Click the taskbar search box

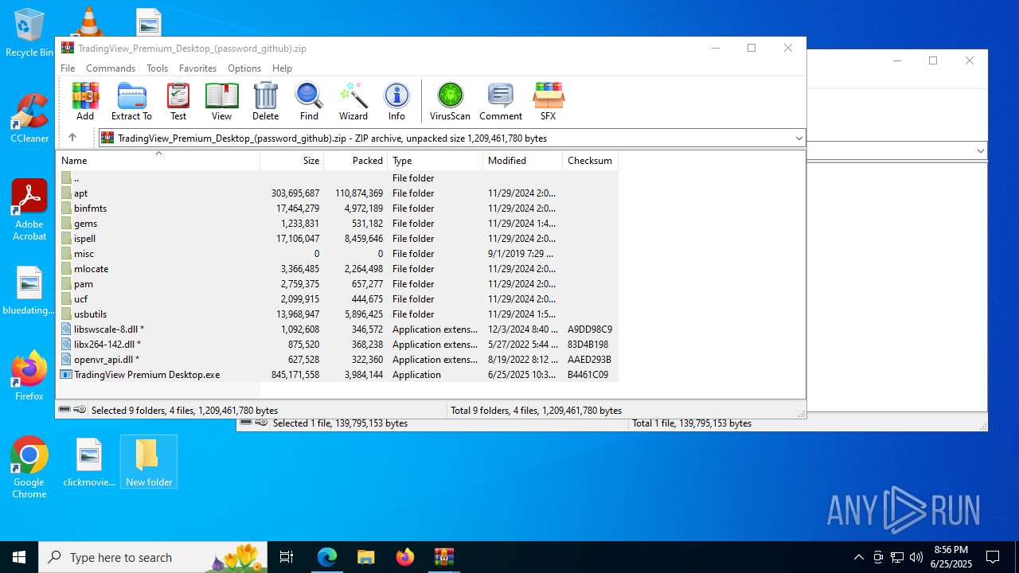click(153, 557)
